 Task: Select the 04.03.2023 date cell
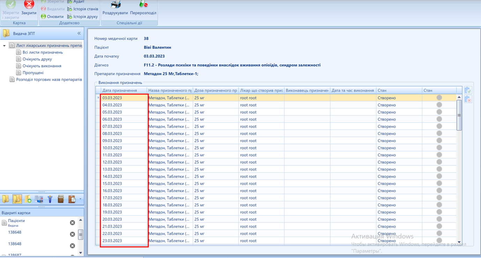[124, 105]
